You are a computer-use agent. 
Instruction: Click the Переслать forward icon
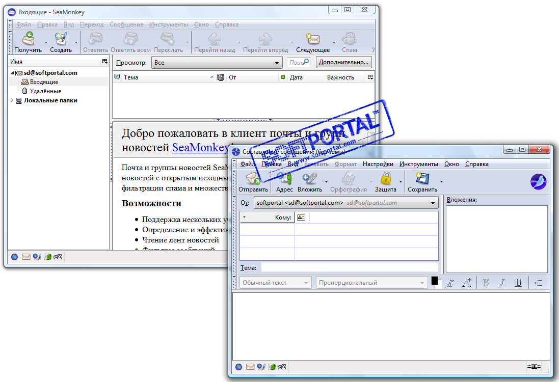168,39
